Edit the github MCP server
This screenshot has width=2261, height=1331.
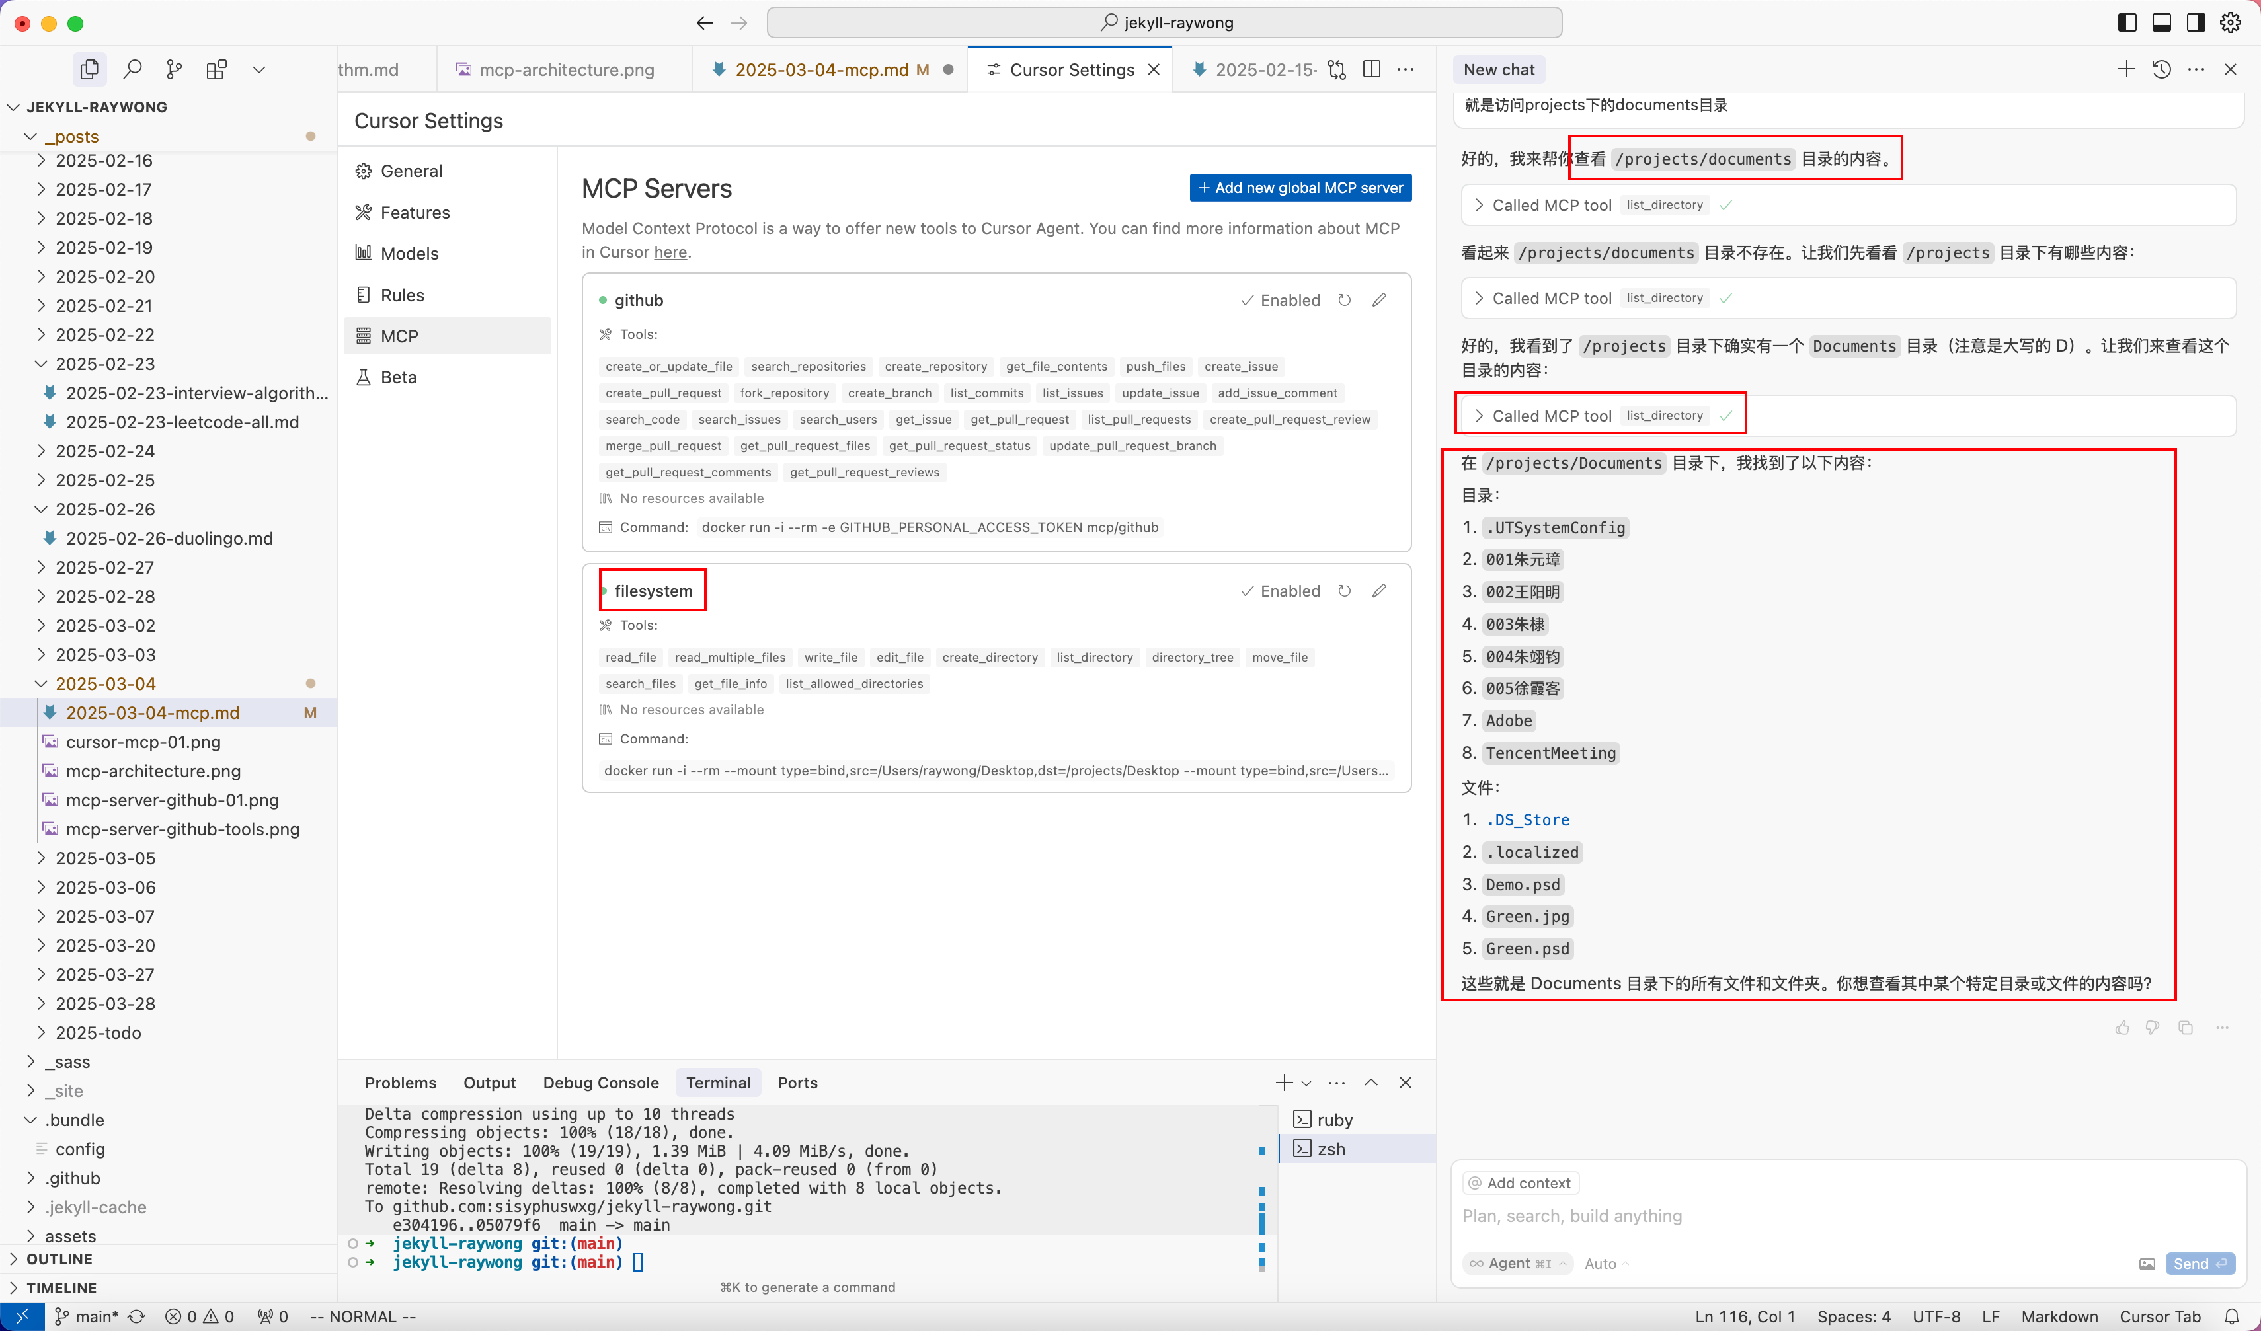[1379, 299]
